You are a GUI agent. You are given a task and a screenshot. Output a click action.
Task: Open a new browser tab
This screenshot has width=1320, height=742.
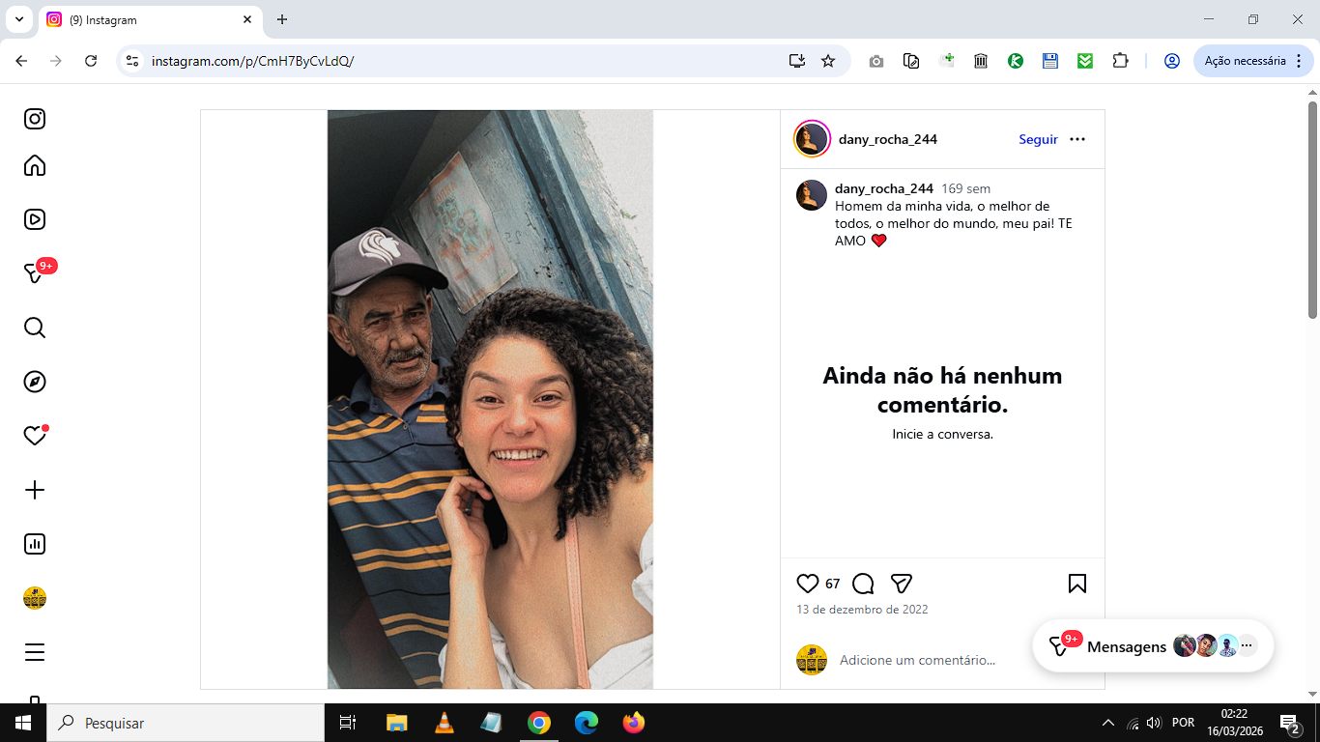point(282,19)
